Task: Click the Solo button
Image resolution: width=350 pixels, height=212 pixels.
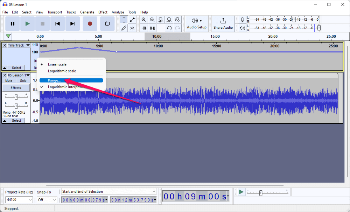Action: point(23,80)
